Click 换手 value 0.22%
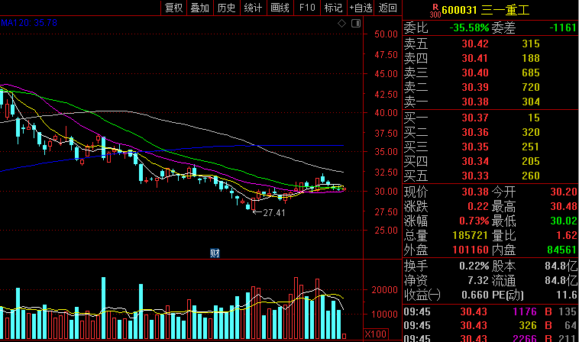 click(474, 266)
